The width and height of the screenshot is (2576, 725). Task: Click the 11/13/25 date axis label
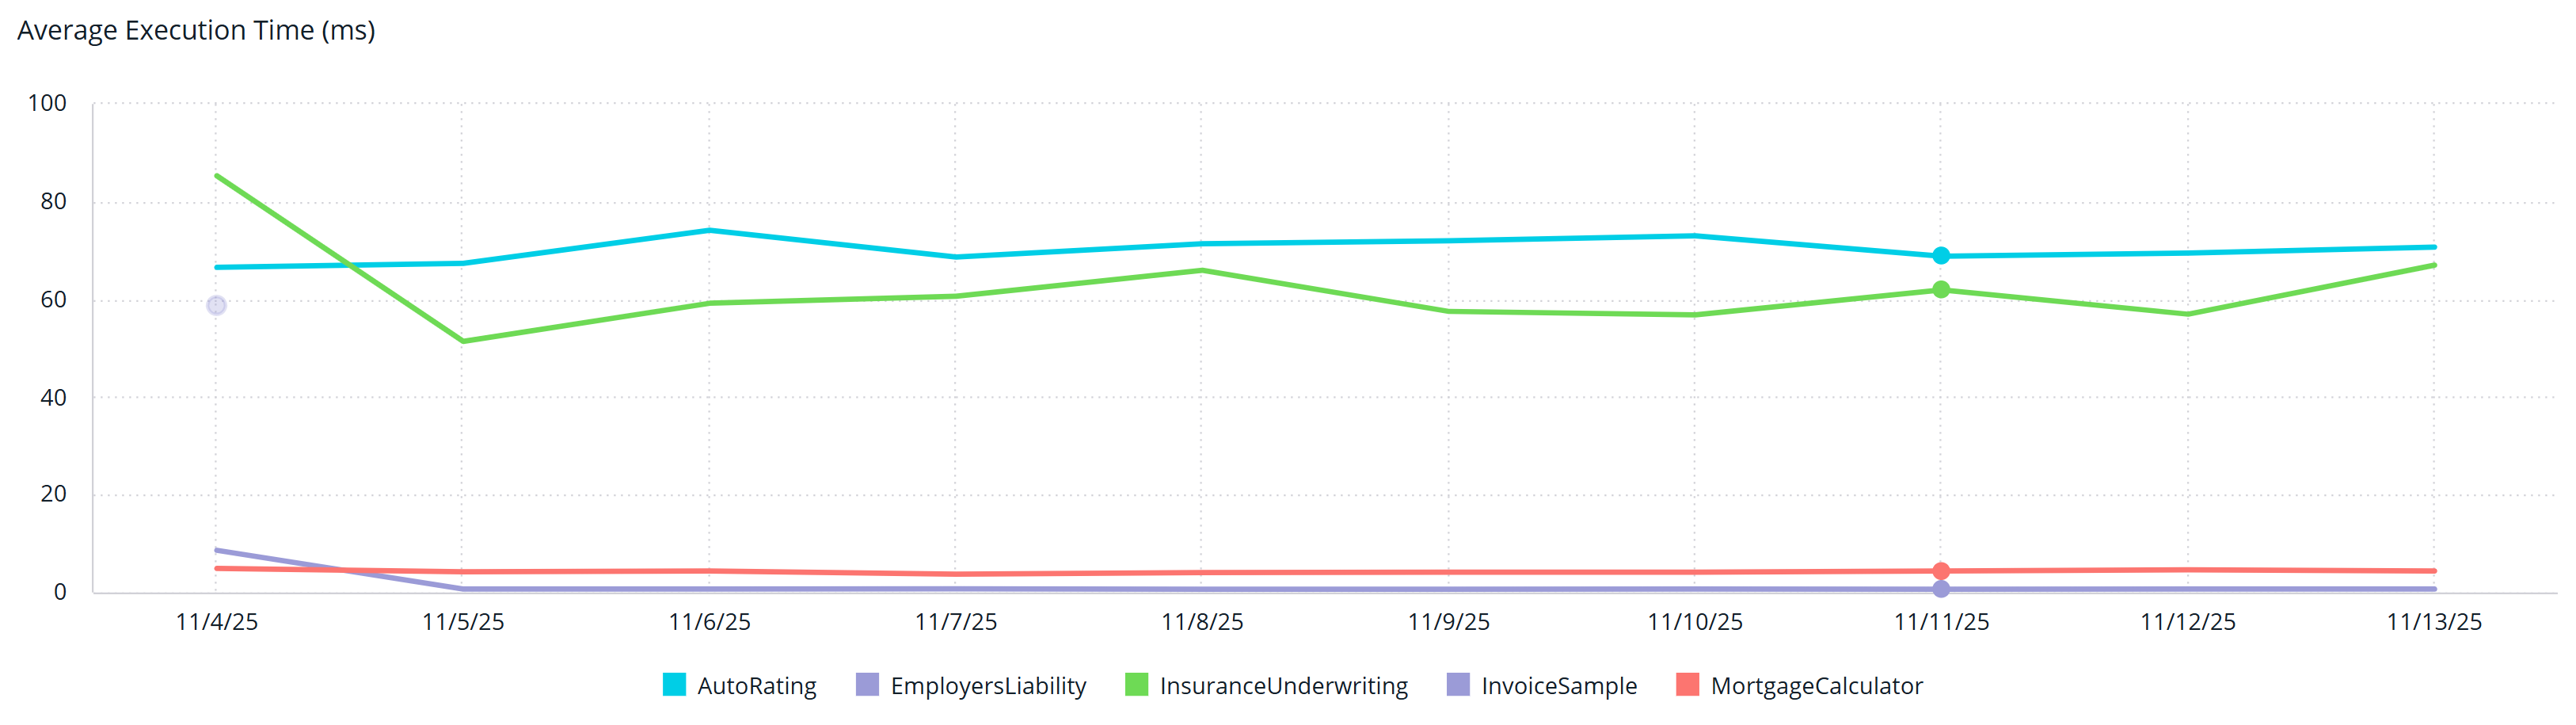(2433, 622)
